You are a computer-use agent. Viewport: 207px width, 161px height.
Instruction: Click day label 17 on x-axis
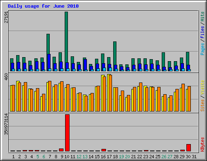[109, 157]
